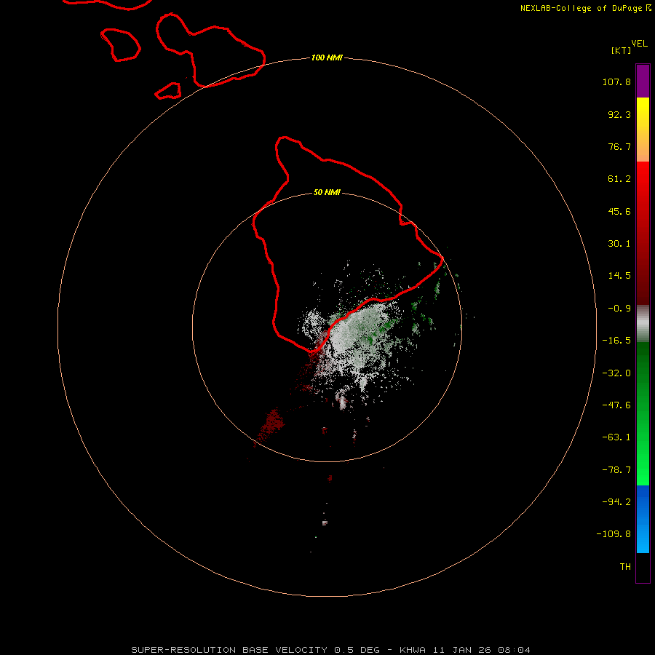Select the -78.7 legend value
Screen dimensions: 655x655
[616, 470]
